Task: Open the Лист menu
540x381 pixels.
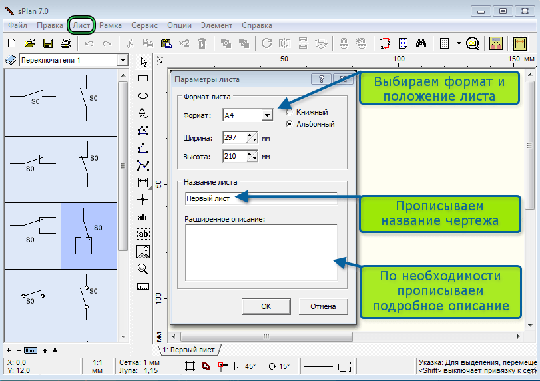Action: (81, 25)
